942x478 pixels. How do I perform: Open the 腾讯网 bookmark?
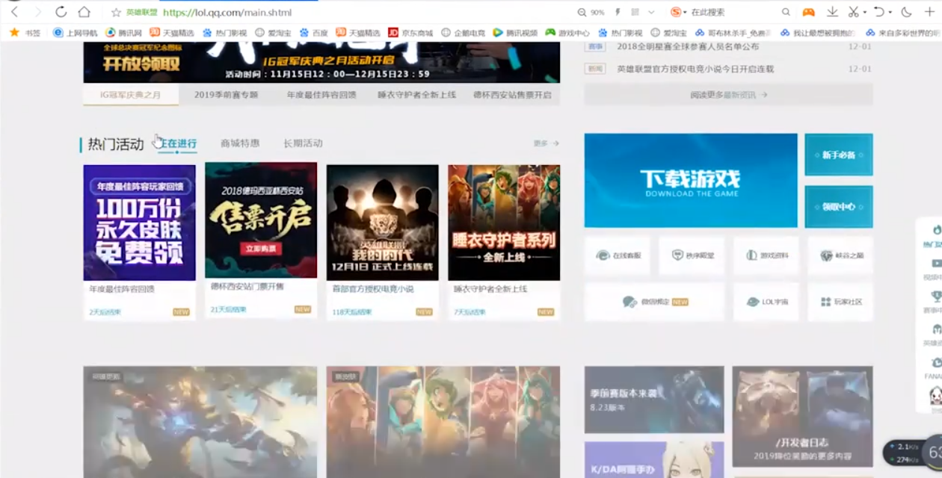[124, 33]
